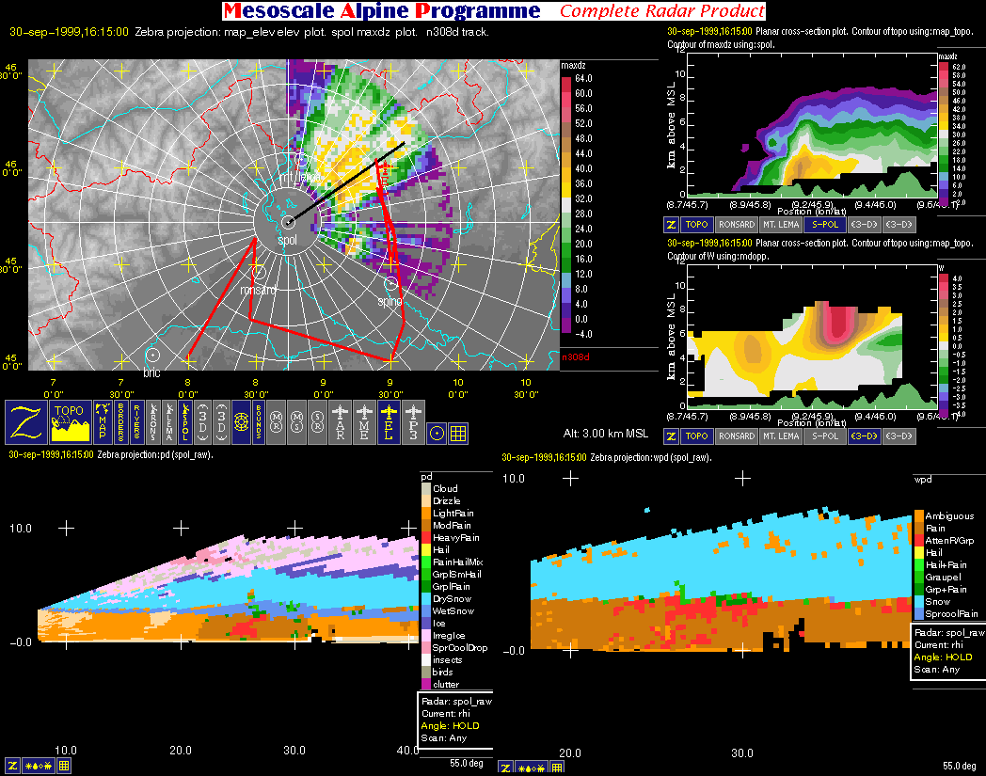The height and width of the screenshot is (776, 986).
Task: Select the P3 aircraft track icon
Action: [413, 421]
